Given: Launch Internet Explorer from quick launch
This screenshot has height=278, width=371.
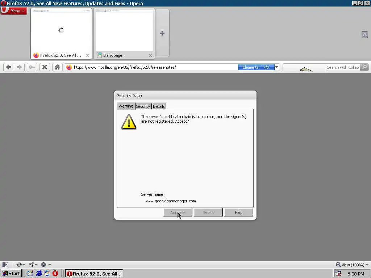Looking at the screenshot, I should (39, 274).
